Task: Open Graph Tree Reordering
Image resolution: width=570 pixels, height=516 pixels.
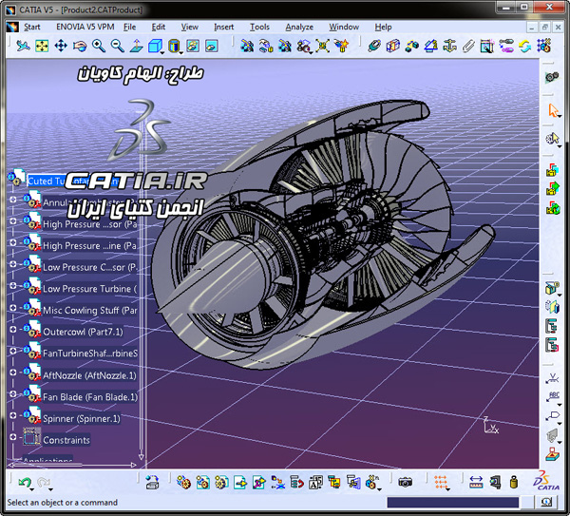Action: 297,483
